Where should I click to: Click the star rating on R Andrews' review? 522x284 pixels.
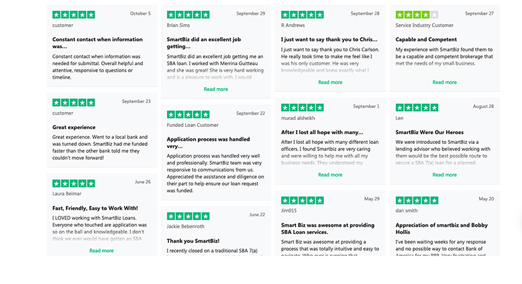(302, 14)
